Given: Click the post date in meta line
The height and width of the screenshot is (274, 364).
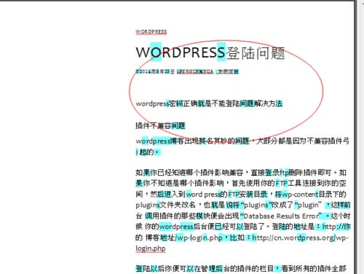Looking at the screenshot, I should (x=155, y=71).
